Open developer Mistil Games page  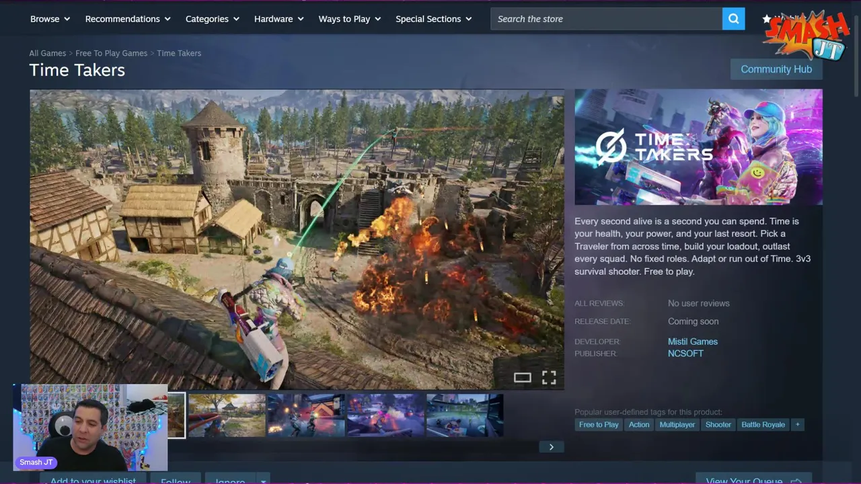[693, 341]
